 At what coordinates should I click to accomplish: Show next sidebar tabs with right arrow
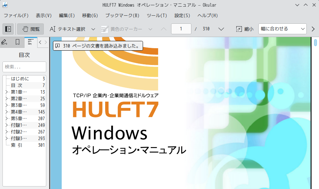(x=46, y=42)
